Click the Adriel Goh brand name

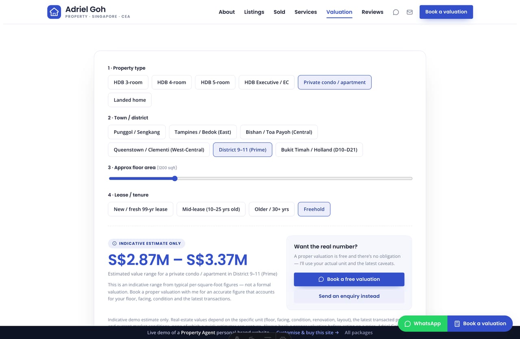85,9
